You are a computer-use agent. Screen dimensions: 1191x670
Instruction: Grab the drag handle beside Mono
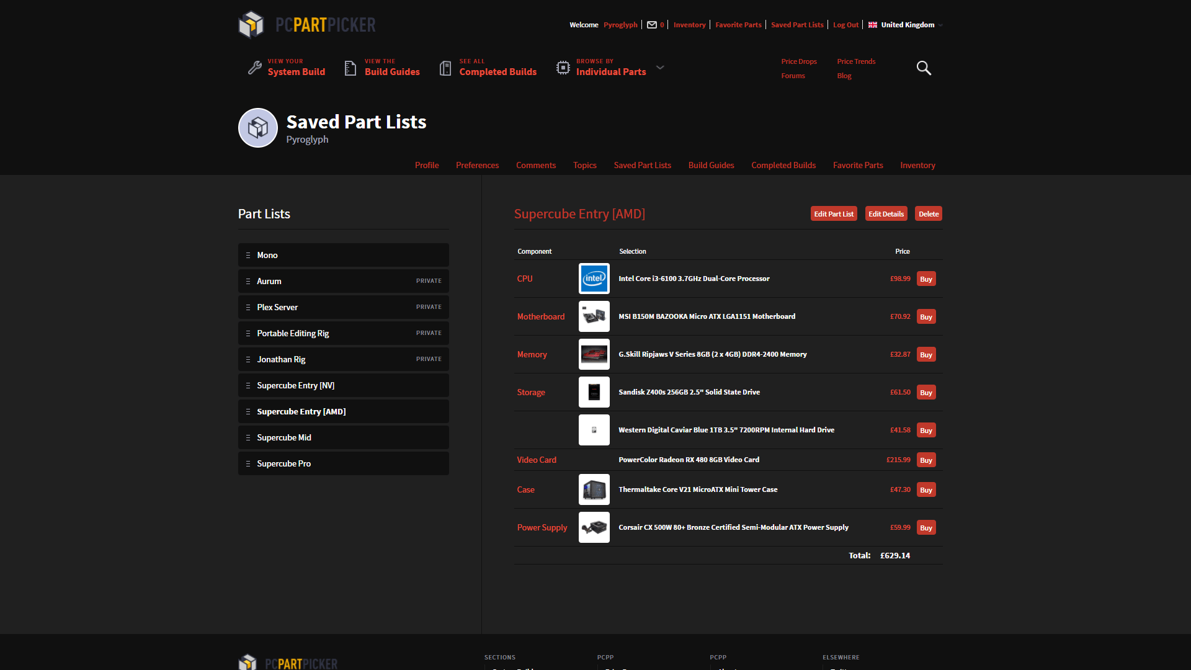pyautogui.click(x=248, y=255)
